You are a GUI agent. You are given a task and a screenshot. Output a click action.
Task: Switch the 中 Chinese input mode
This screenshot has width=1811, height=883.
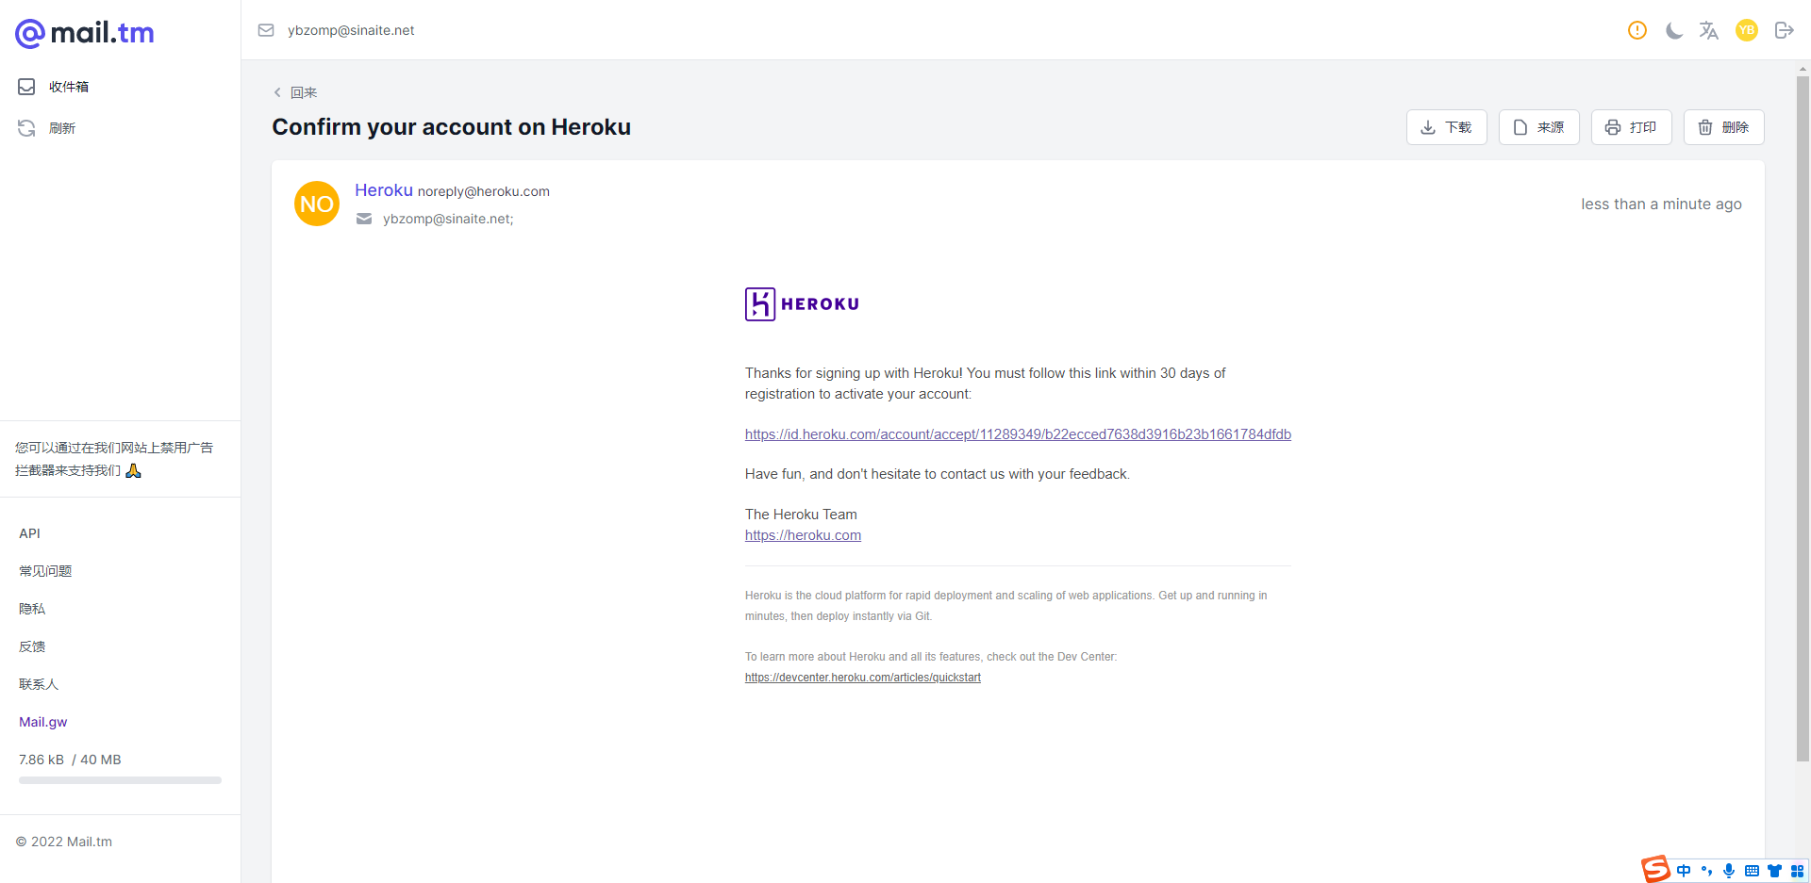[1684, 871]
